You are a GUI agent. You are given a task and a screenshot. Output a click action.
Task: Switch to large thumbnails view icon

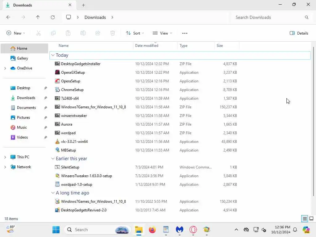coord(311,218)
